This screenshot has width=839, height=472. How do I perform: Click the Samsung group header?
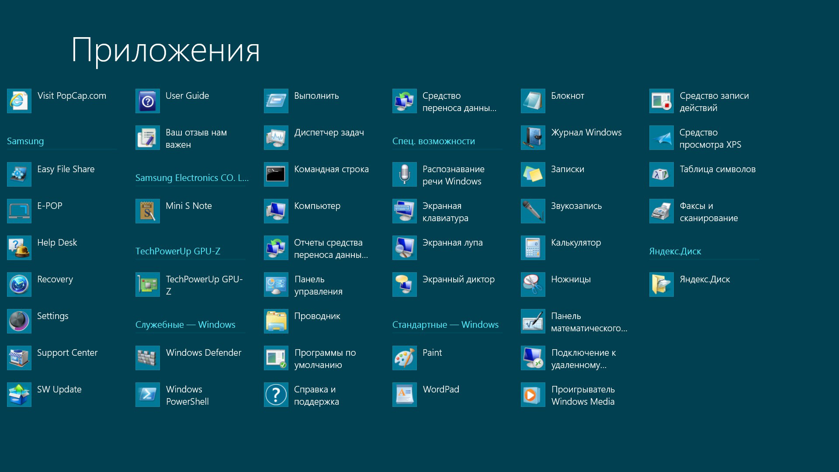[x=25, y=141]
